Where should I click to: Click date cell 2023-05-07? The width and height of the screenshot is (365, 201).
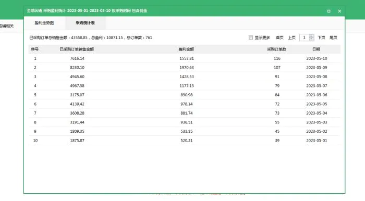(317, 86)
